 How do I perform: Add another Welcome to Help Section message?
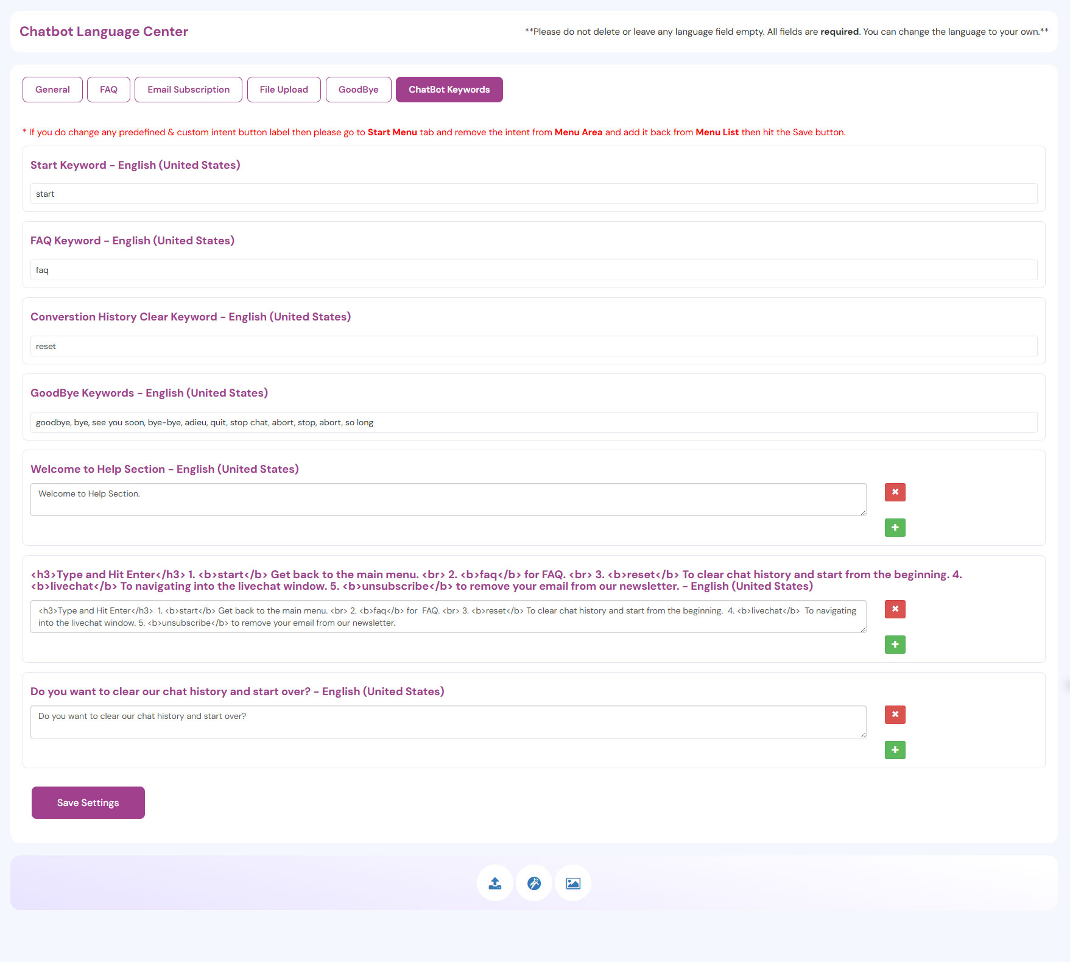(x=895, y=528)
